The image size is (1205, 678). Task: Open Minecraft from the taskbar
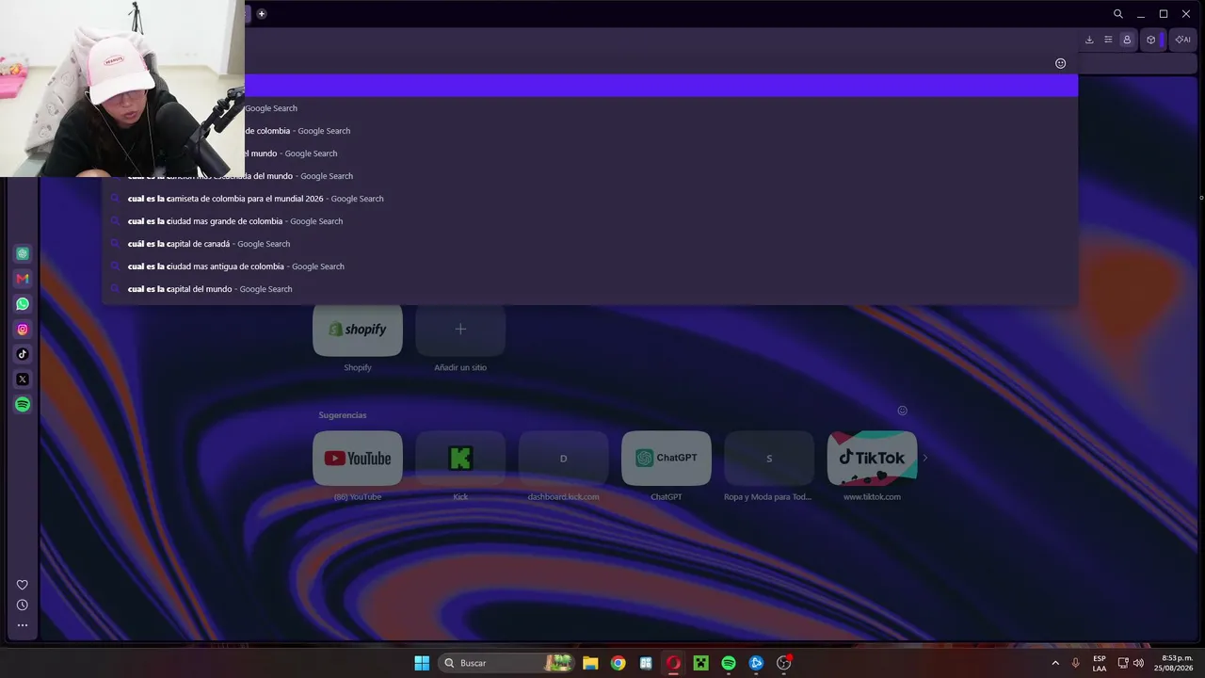tap(700, 663)
